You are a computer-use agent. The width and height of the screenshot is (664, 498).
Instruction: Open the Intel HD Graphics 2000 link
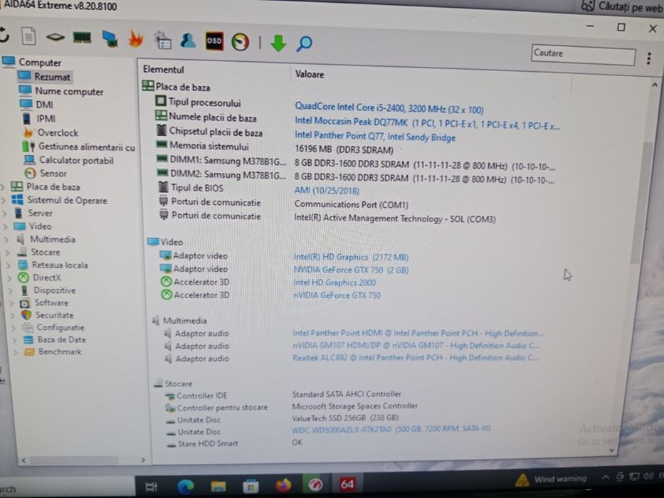click(334, 282)
